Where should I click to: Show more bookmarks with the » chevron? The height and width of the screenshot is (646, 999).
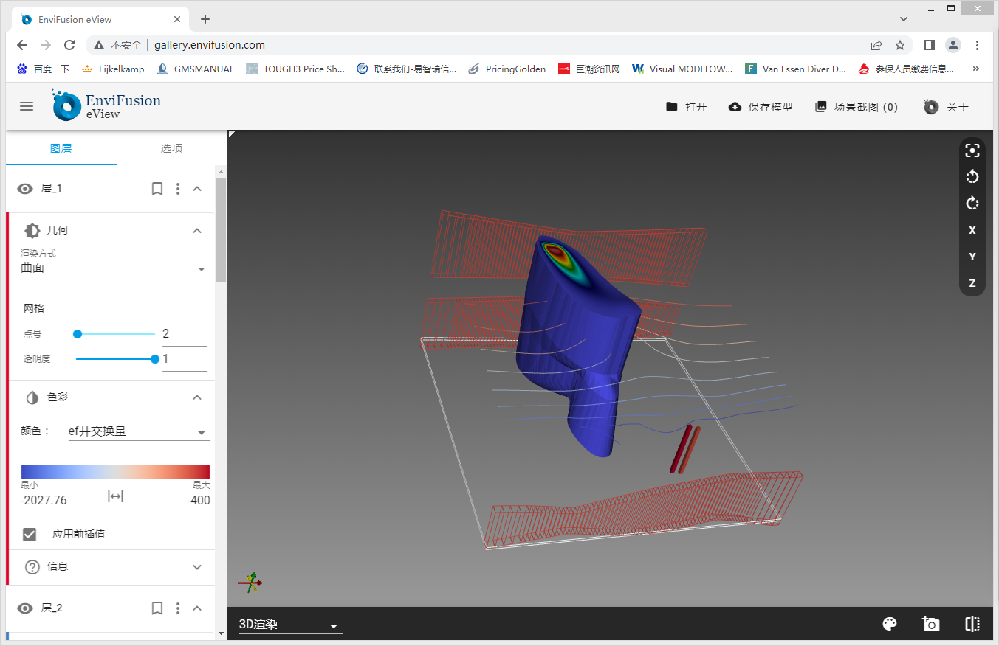[x=976, y=69]
